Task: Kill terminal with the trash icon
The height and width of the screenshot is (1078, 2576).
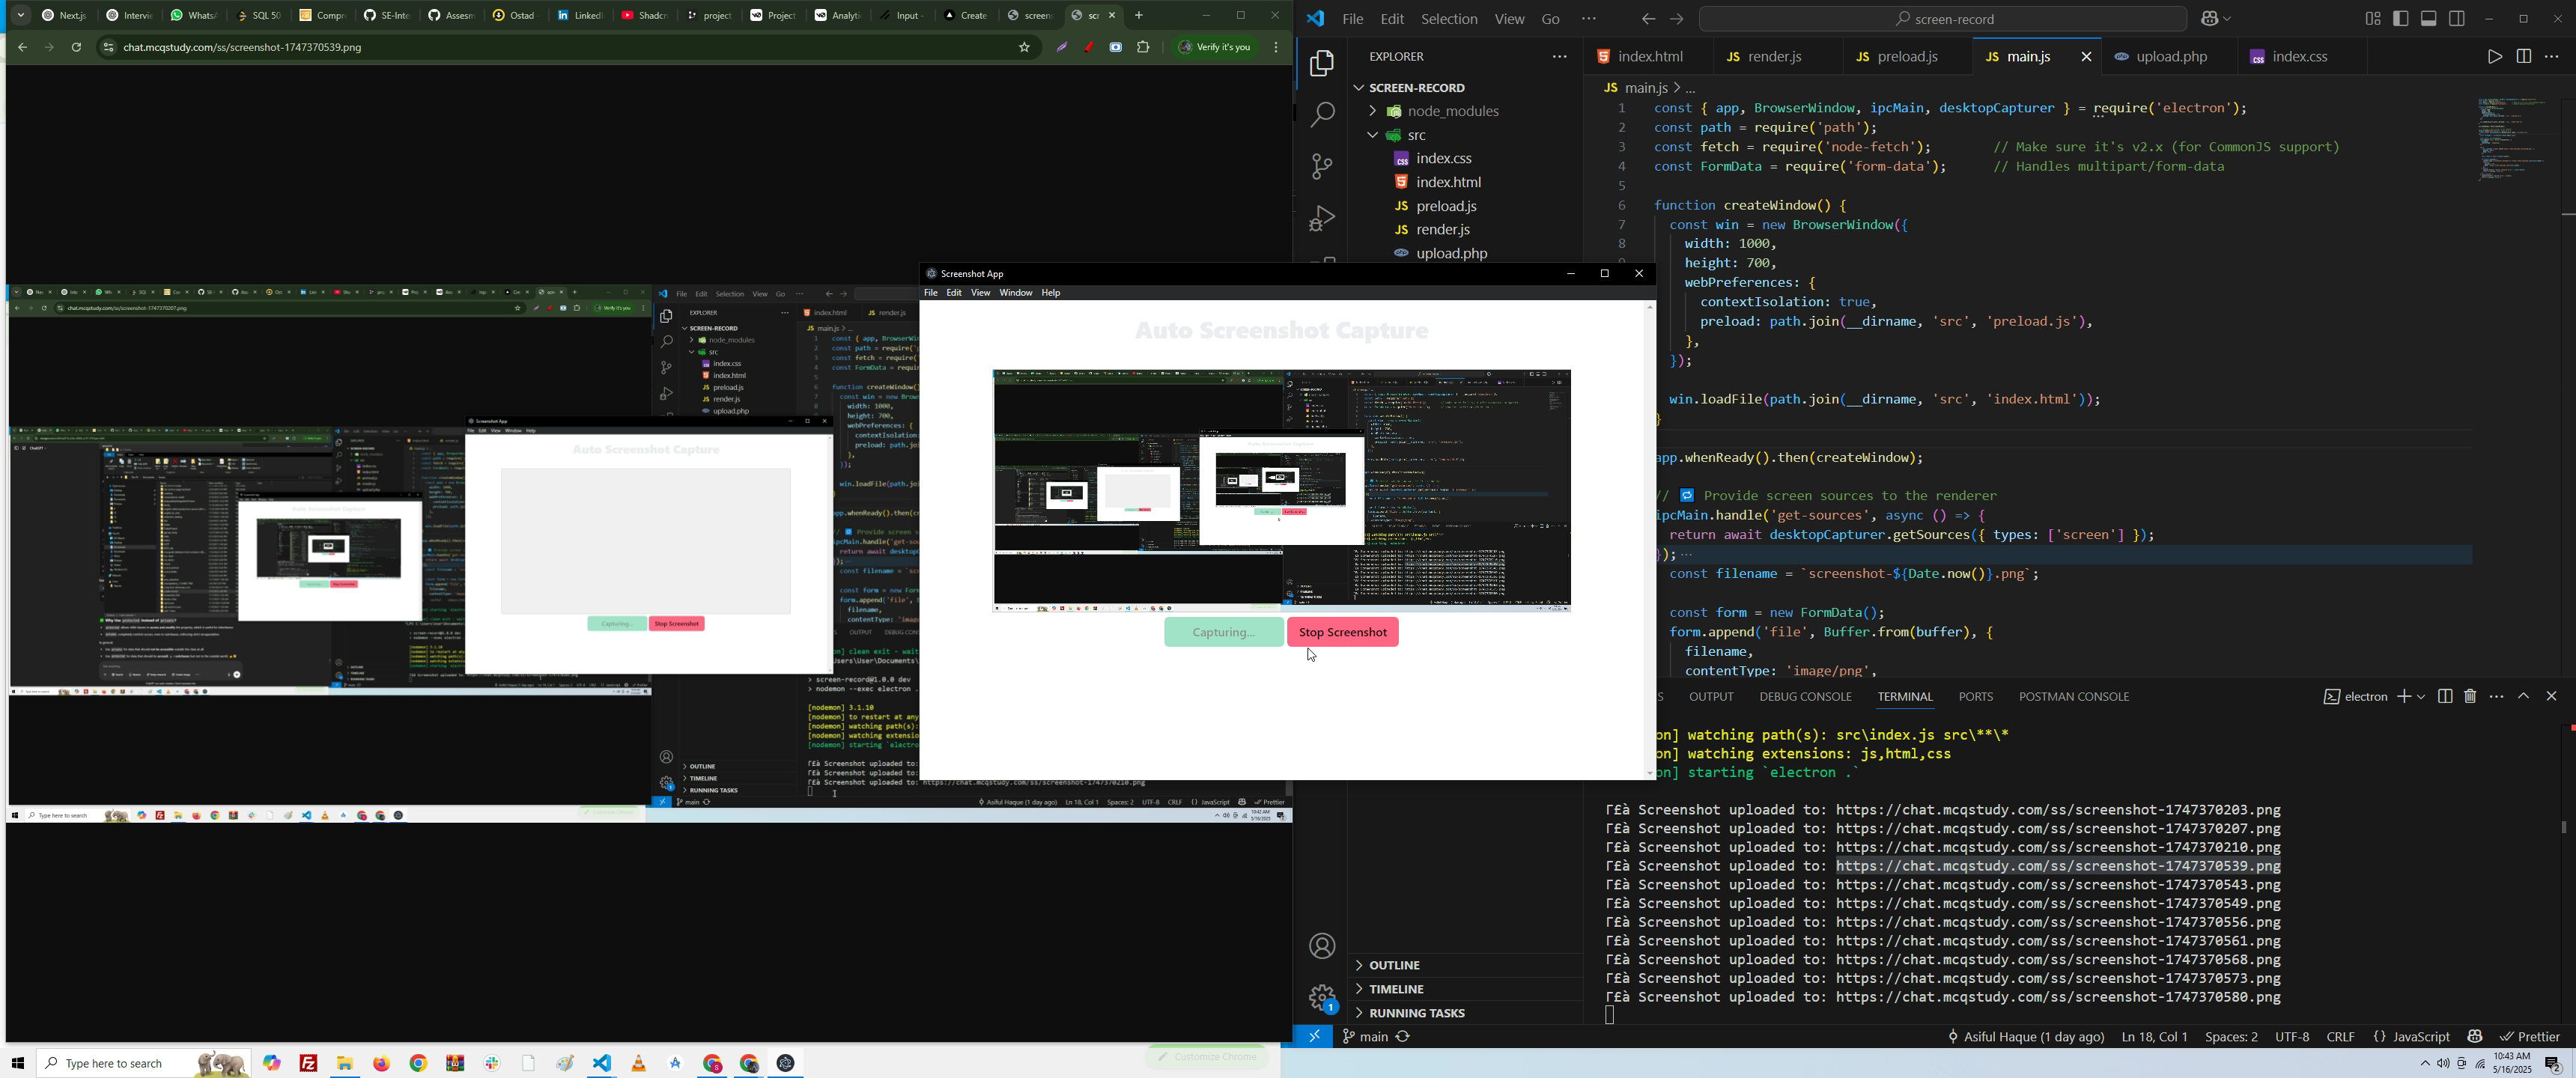Action: tap(2470, 696)
